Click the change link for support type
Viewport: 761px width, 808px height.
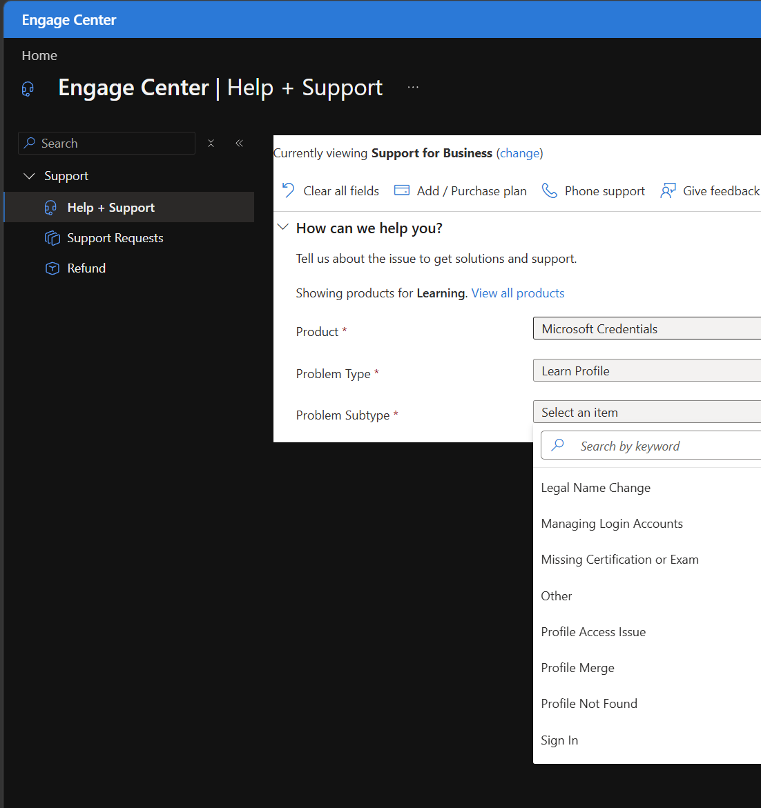[x=520, y=154]
